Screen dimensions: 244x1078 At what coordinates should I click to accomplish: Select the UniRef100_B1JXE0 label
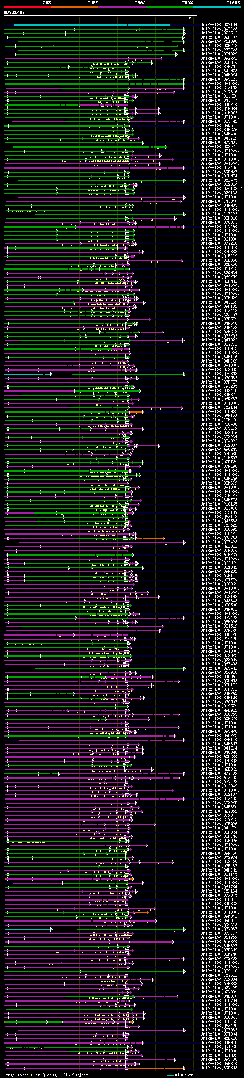pos(218,97)
